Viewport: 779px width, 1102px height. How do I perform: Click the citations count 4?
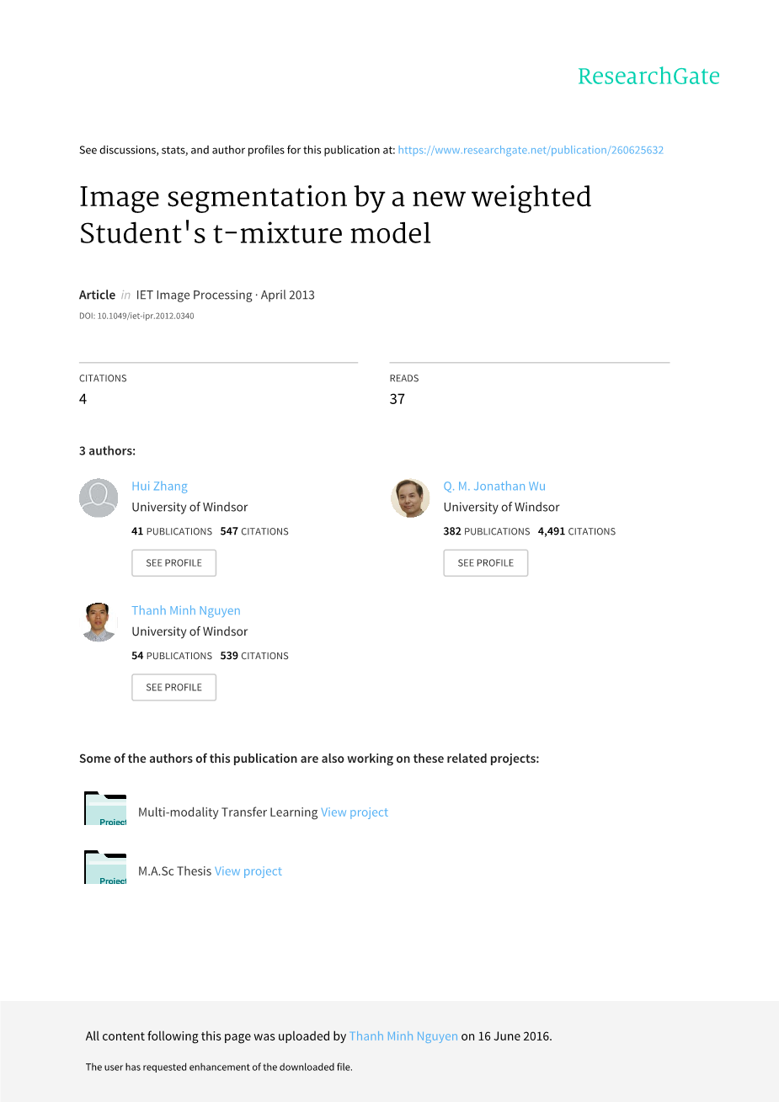point(83,399)
